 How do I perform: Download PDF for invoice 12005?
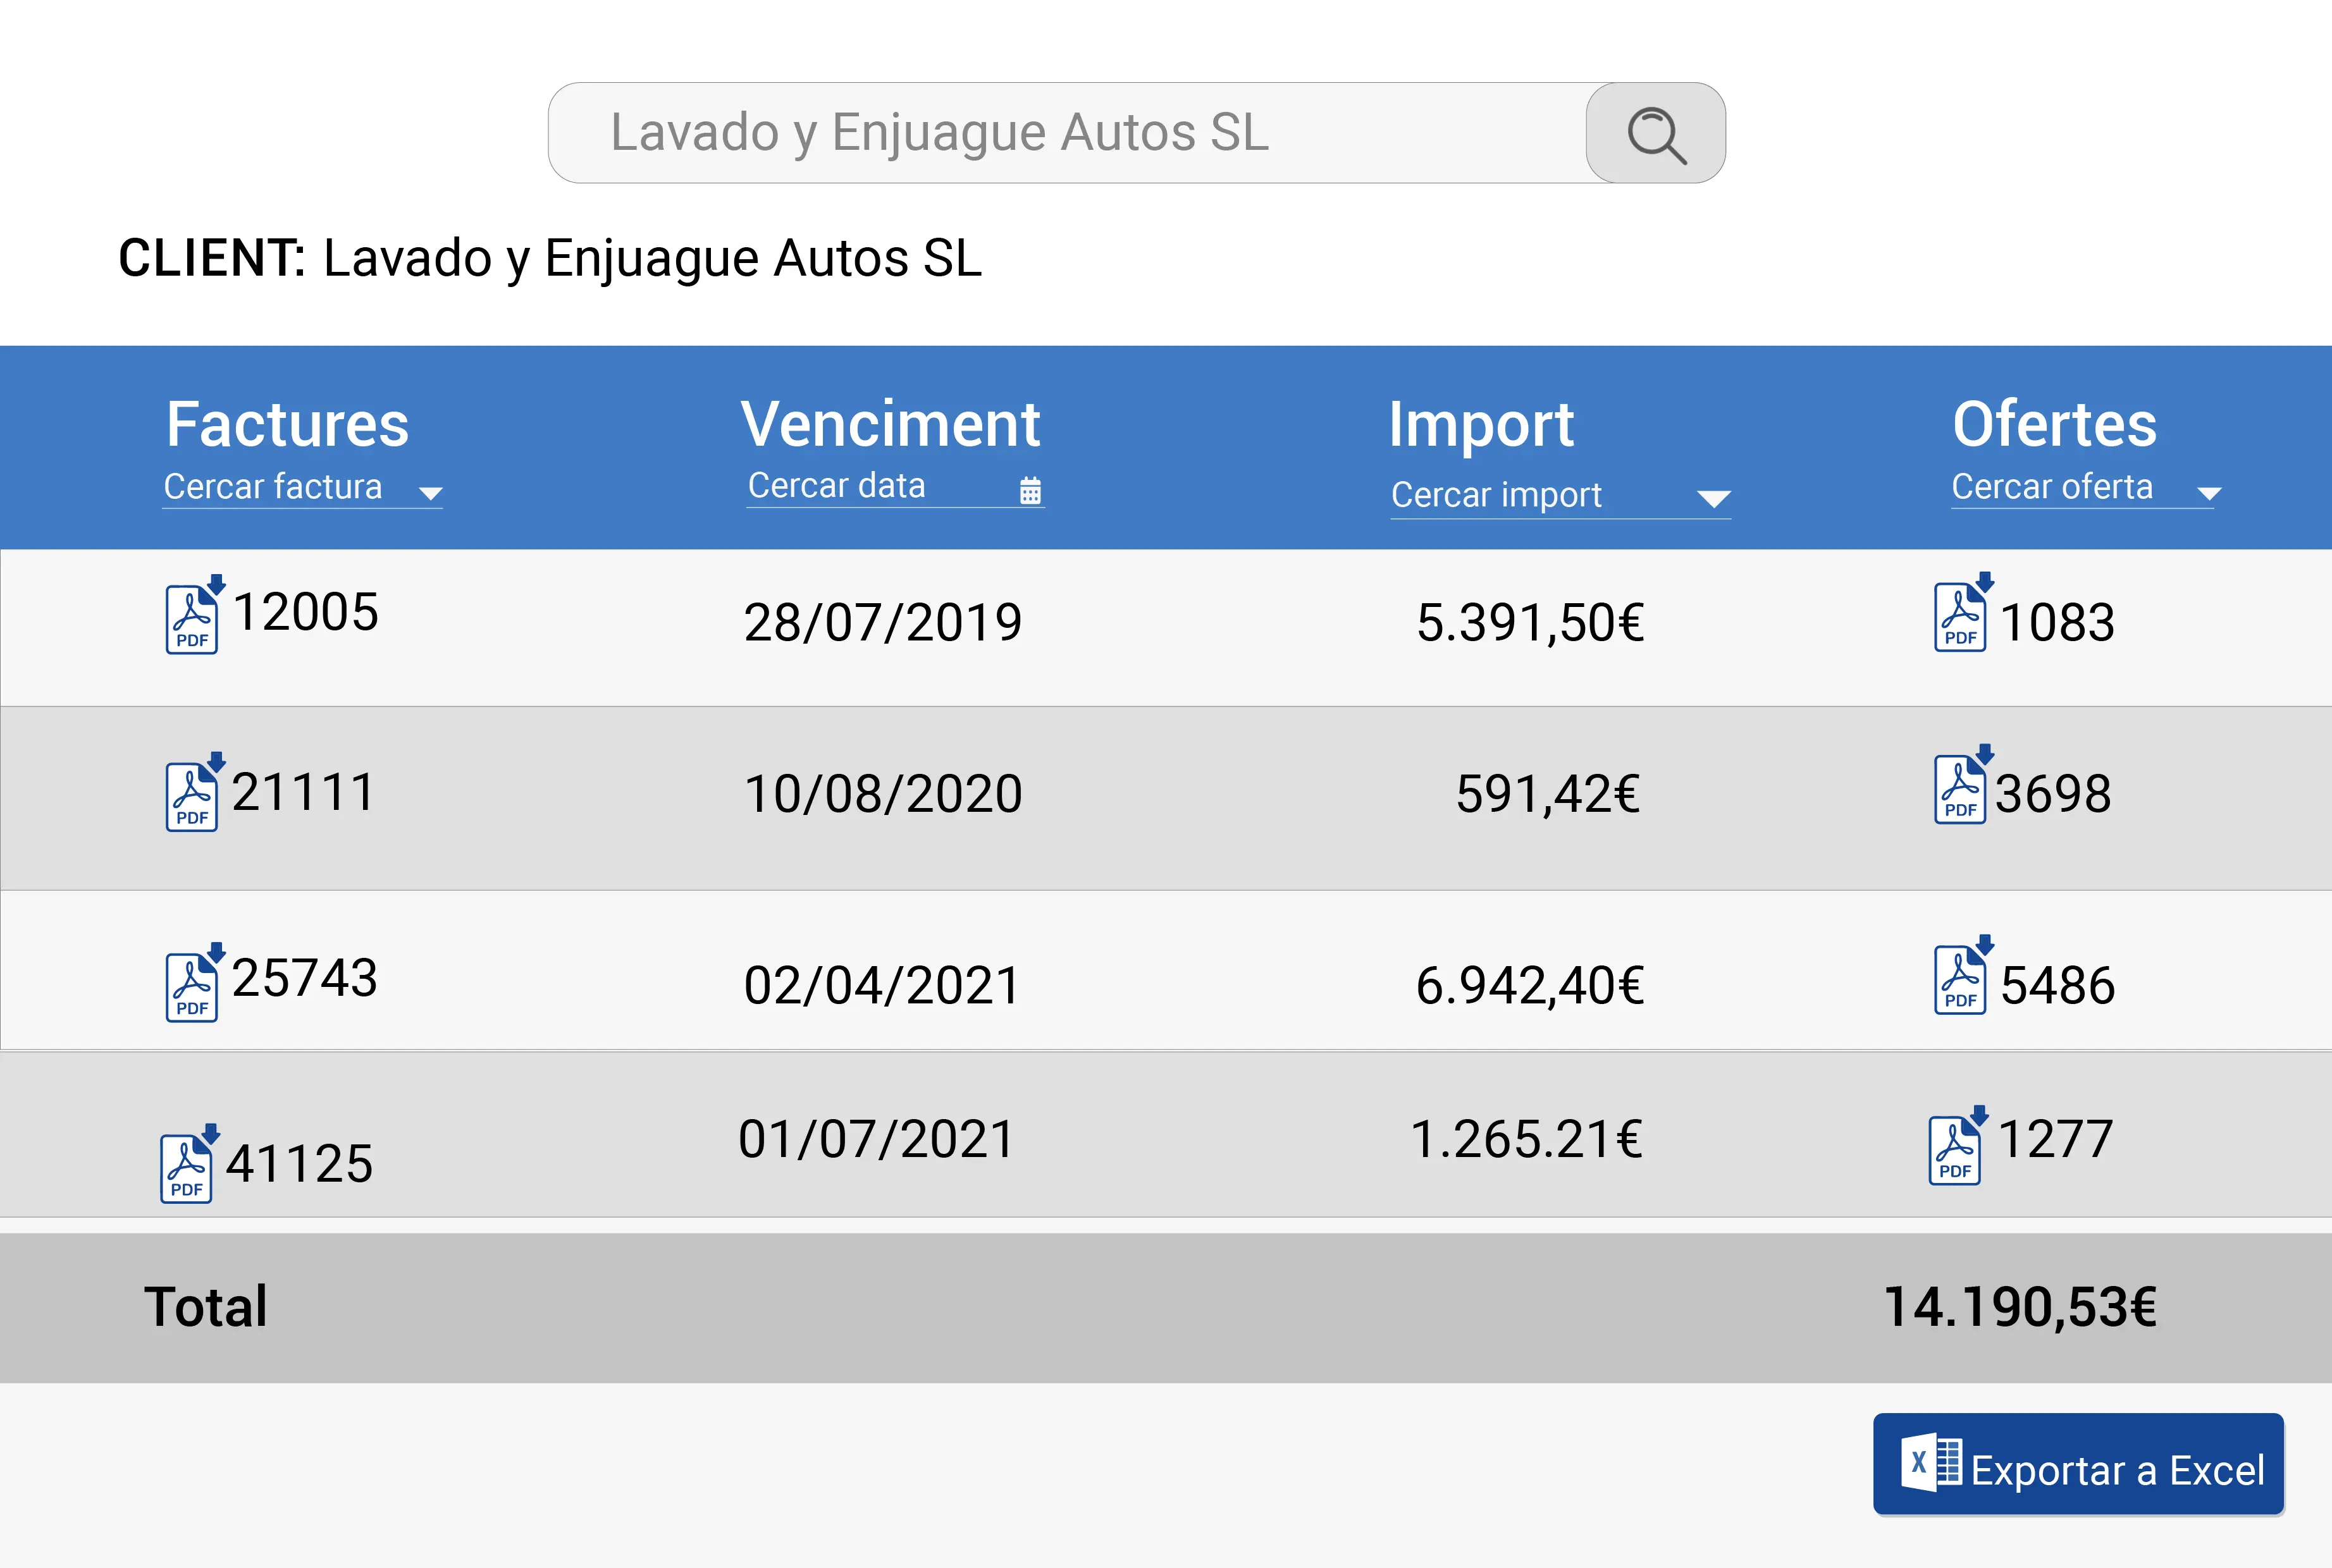(194, 614)
